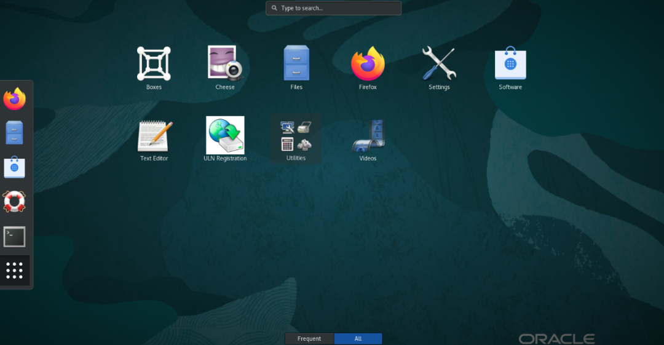
Task: Open the Utilities app folder
Action: pyautogui.click(x=296, y=138)
